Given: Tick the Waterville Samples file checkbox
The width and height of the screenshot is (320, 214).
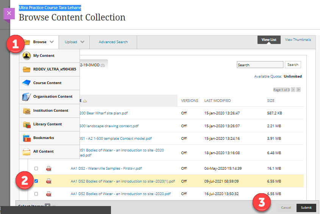Looking at the screenshot, I should point(36,169).
